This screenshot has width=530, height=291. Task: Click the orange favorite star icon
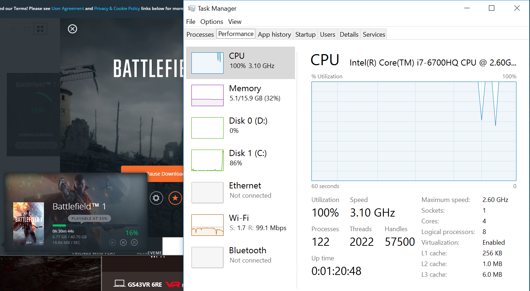[x=175, y=198]
